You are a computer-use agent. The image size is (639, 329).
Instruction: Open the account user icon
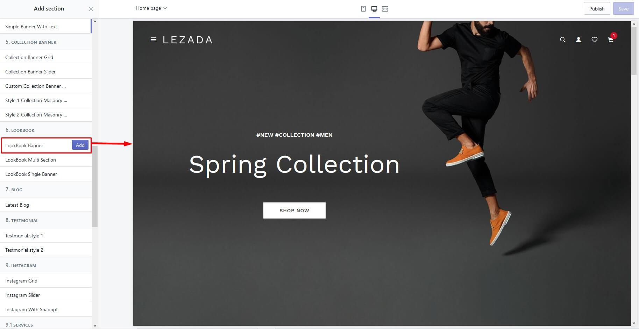point(578,40)
